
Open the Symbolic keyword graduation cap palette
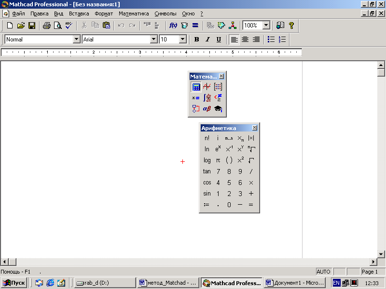(x=218, y=109)
